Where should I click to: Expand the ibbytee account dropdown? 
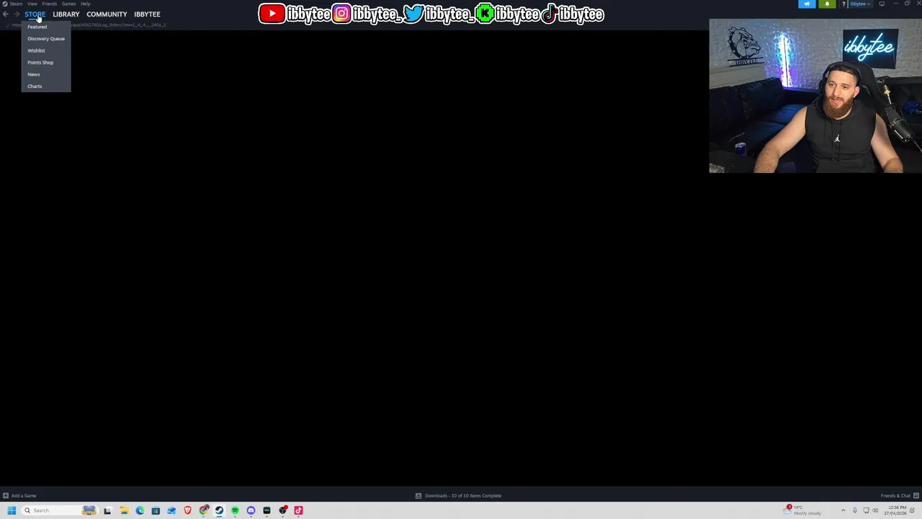[x=860, y=4]
